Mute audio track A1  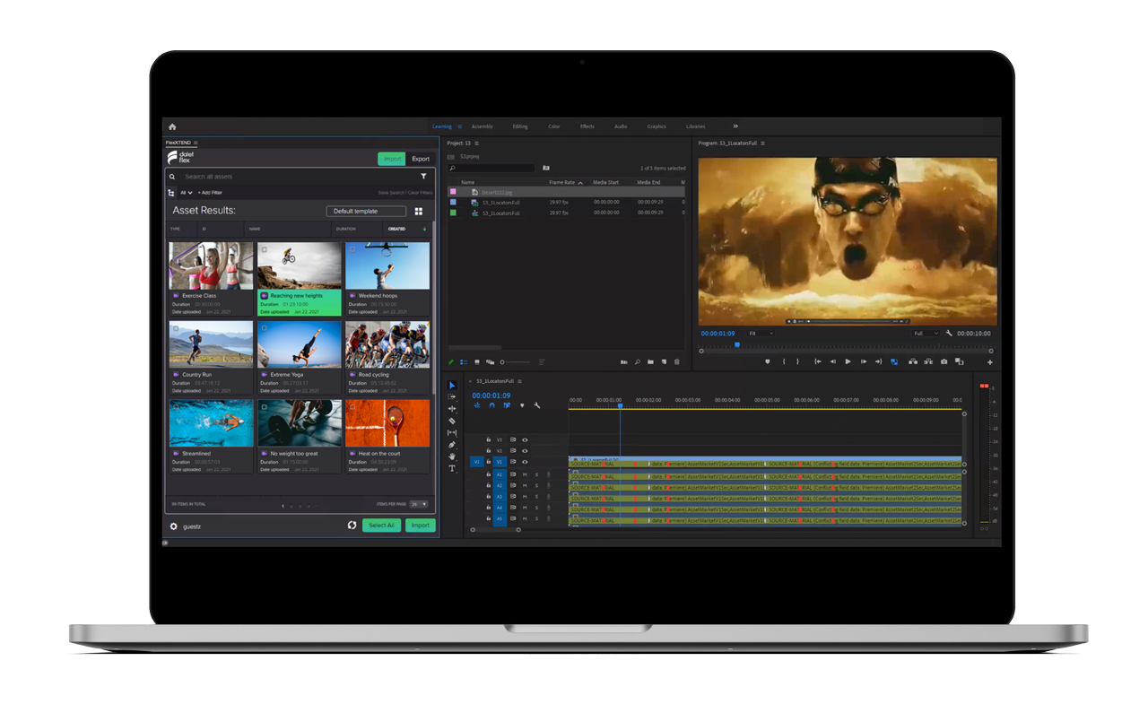tap(525, 474)
